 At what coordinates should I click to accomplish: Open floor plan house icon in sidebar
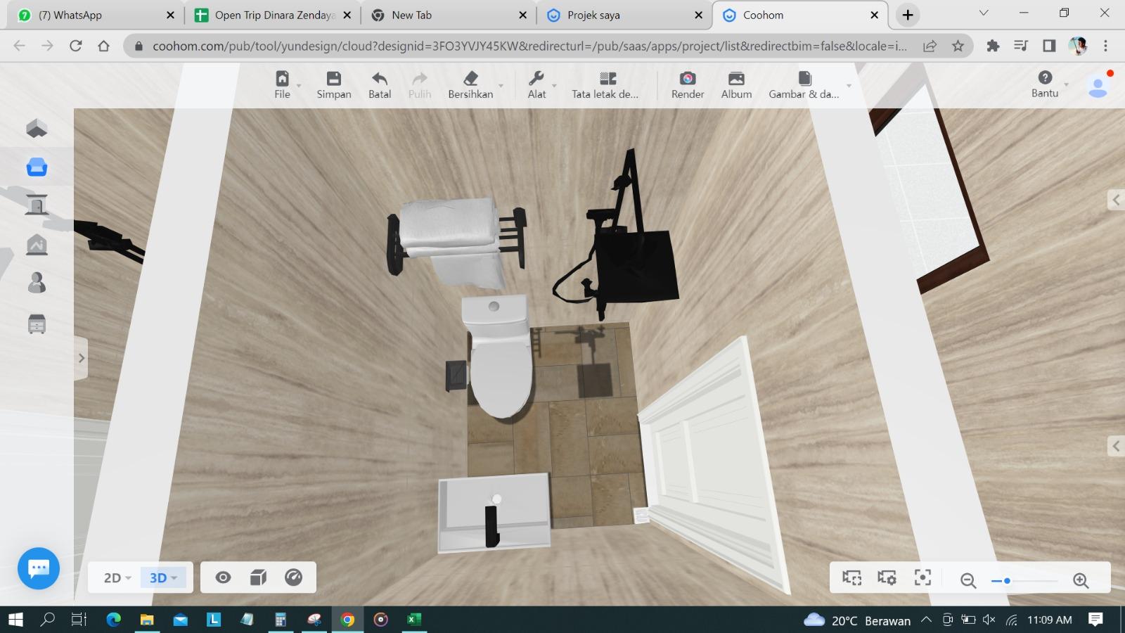click(x=37, y=128)
